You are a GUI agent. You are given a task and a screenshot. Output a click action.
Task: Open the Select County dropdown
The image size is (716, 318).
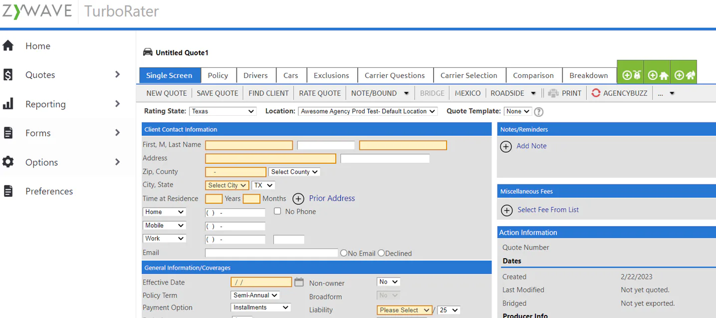coord(294,172)
